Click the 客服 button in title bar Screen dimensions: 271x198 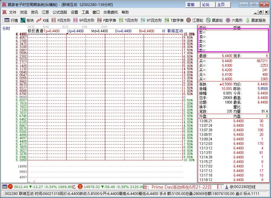[193, 5]
